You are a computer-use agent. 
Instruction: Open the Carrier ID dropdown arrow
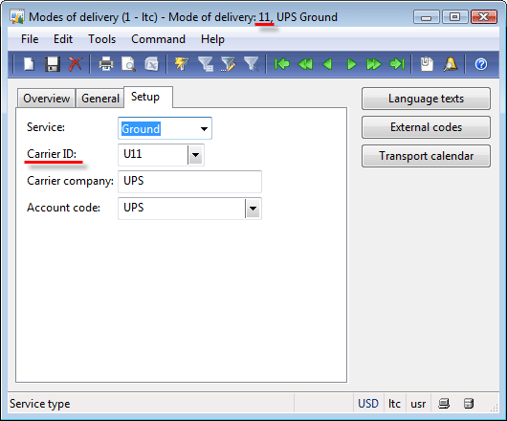click(x=195, y=155)
